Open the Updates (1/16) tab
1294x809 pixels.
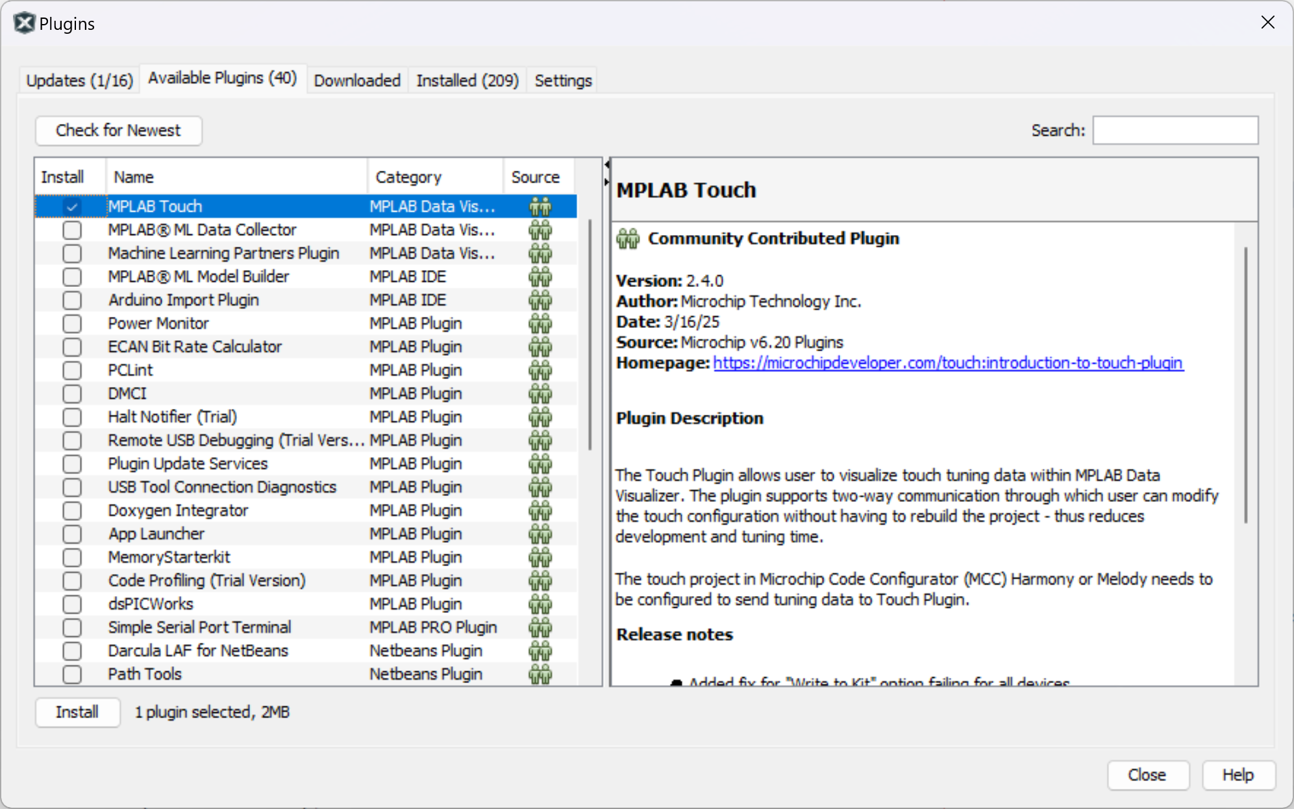[x=79, y=81]
